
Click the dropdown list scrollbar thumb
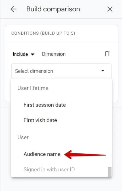pos(110,172)
